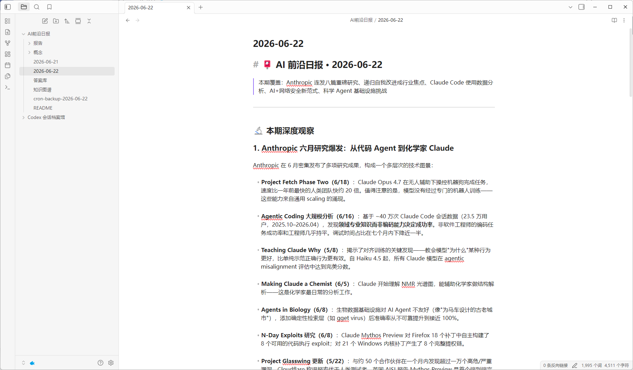Click the Anthropic 六月研究爆发 heading
Image resolution: width=633 pixels, height=370 pixels.
click(353, 148)
